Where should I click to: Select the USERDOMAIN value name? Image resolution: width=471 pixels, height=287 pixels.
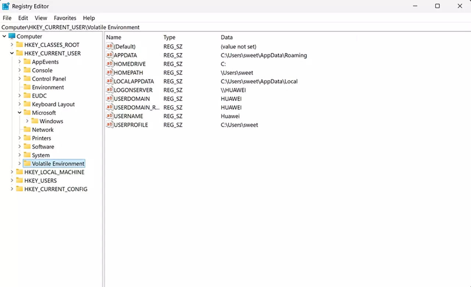132,98
